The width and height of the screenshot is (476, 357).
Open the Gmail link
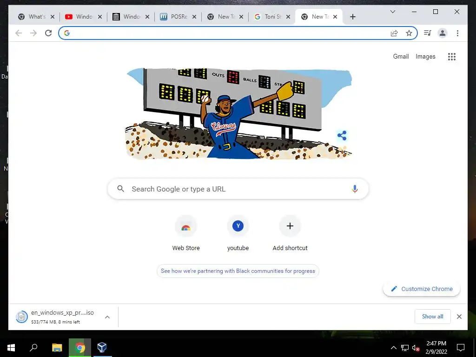tap(401, 56)
